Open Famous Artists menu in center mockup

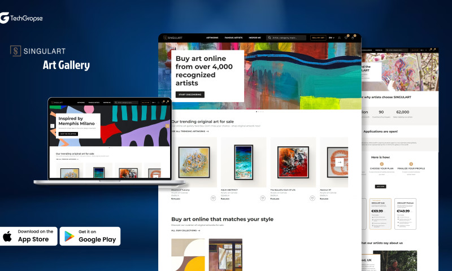click(233, 38)
